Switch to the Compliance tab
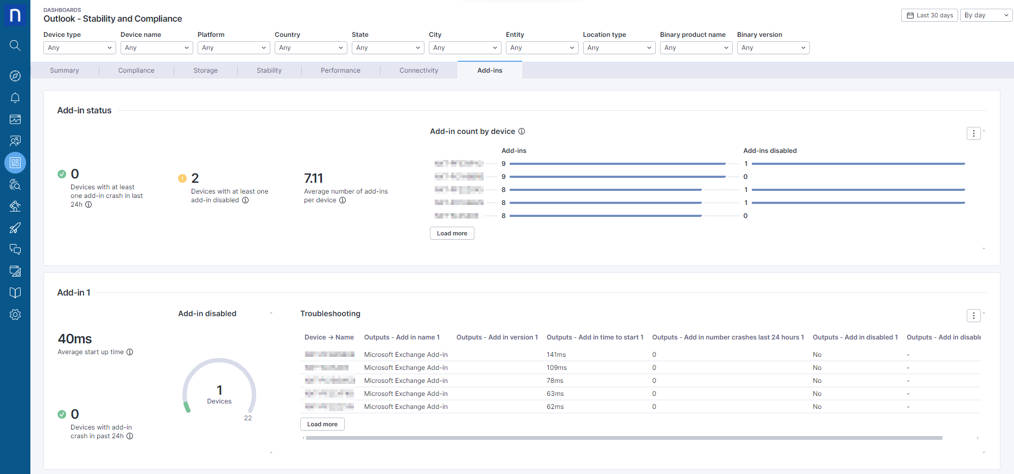 tap(136, 71)
